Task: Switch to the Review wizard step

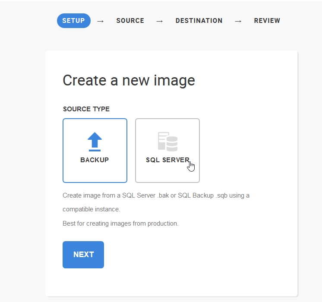Action: 267,21
